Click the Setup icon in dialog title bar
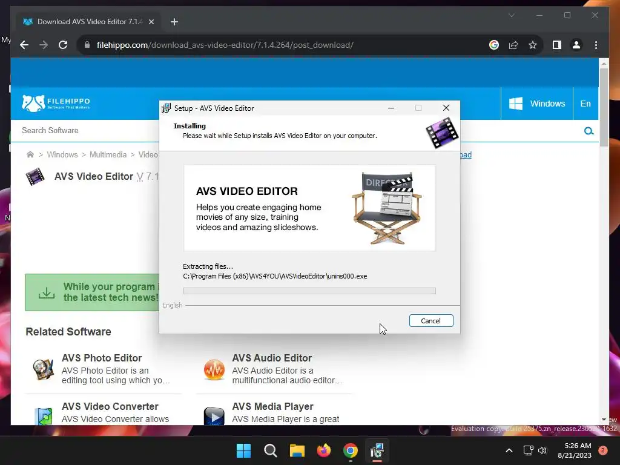 [166, 108]
